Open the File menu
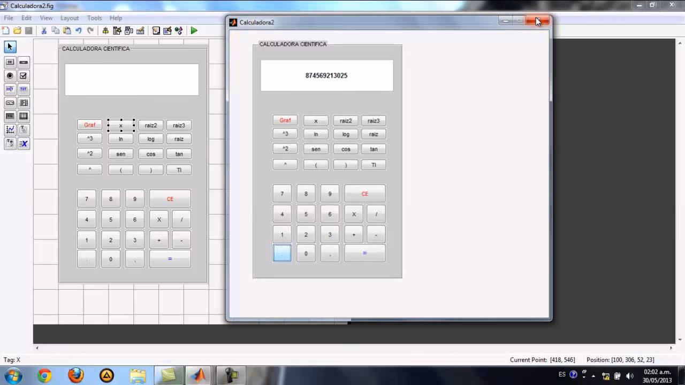This screenshot has width=685, height=385. 8,18
